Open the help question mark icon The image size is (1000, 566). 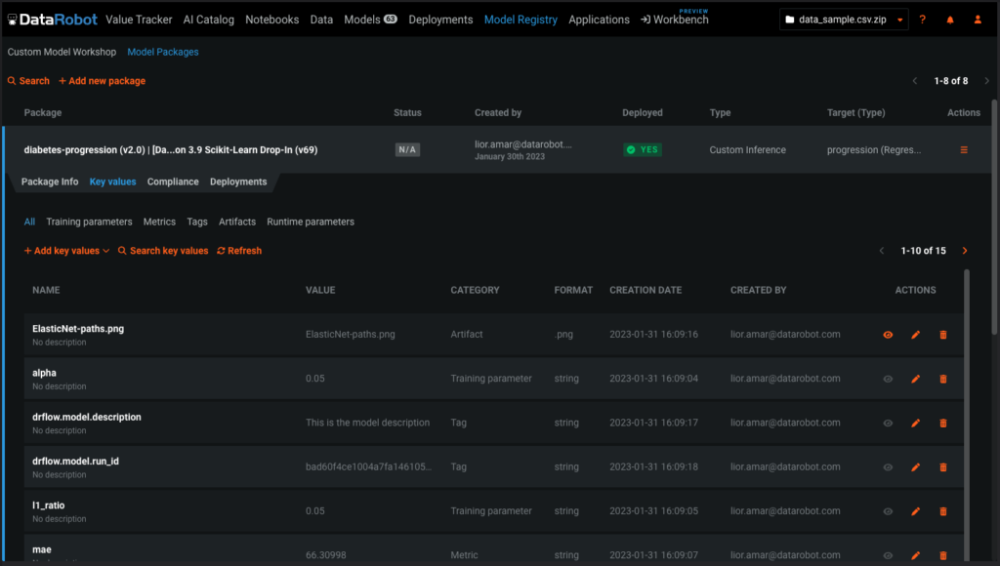pyautogui.click(x=922, y=20)
